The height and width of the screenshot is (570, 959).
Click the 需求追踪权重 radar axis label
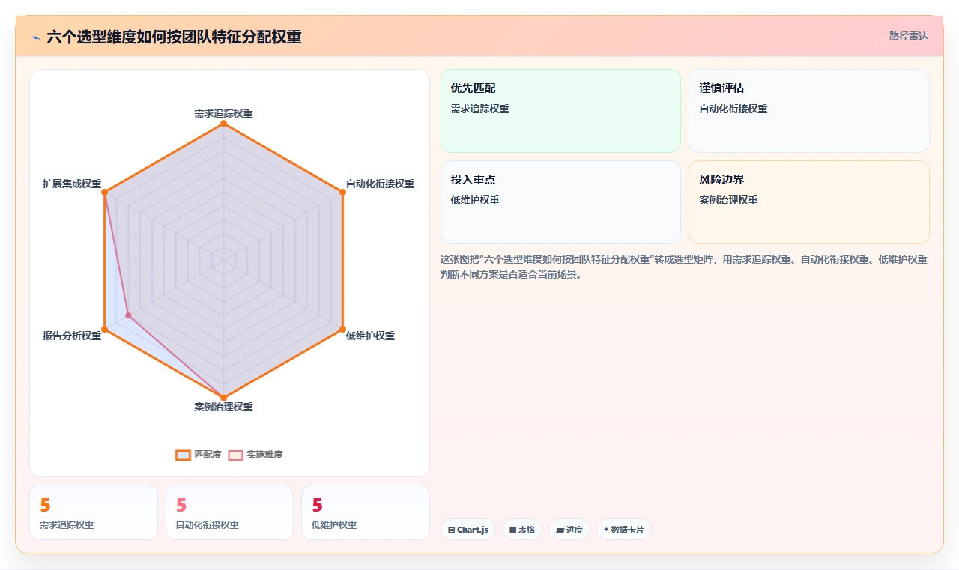pyautogui.click(x=223, y=113)
